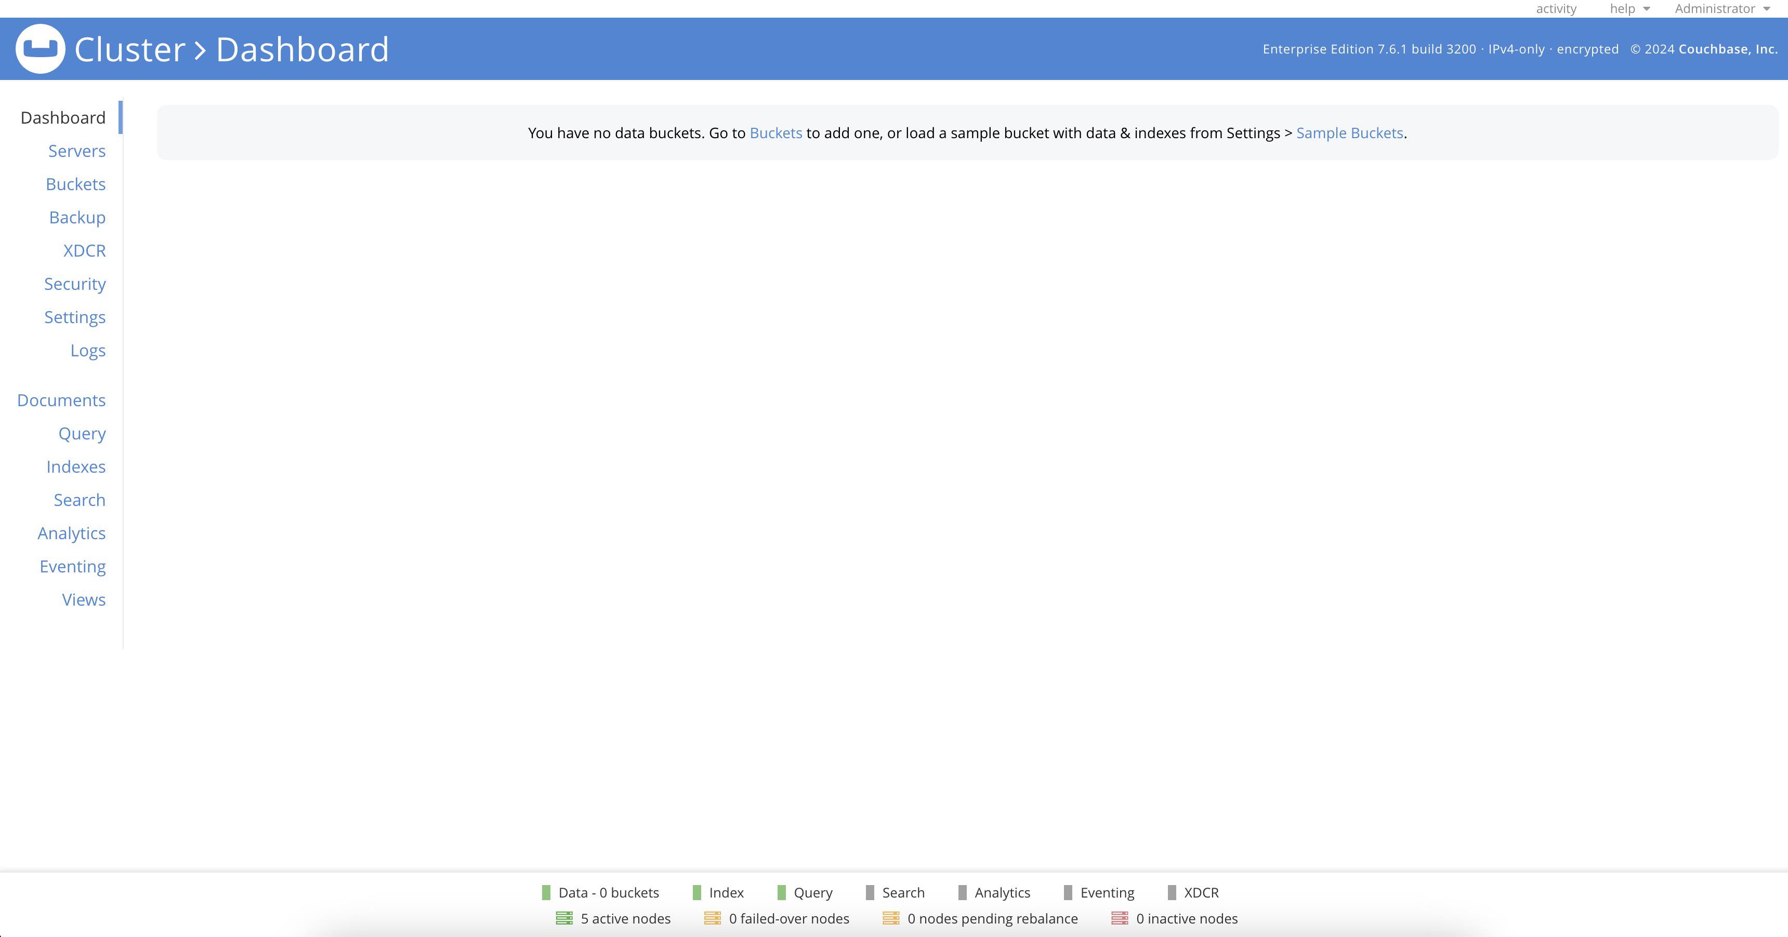The height and width of the screenshot is (937, 1788).
Task: Click the Buckets link in message
Action: pyautogui.click(x=774, y=133)
